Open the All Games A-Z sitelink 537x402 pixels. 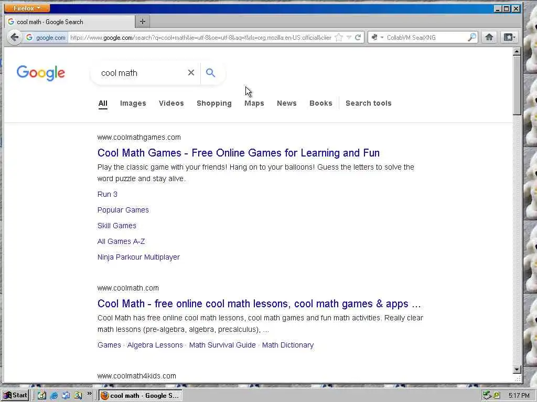(x=121, y=241)
